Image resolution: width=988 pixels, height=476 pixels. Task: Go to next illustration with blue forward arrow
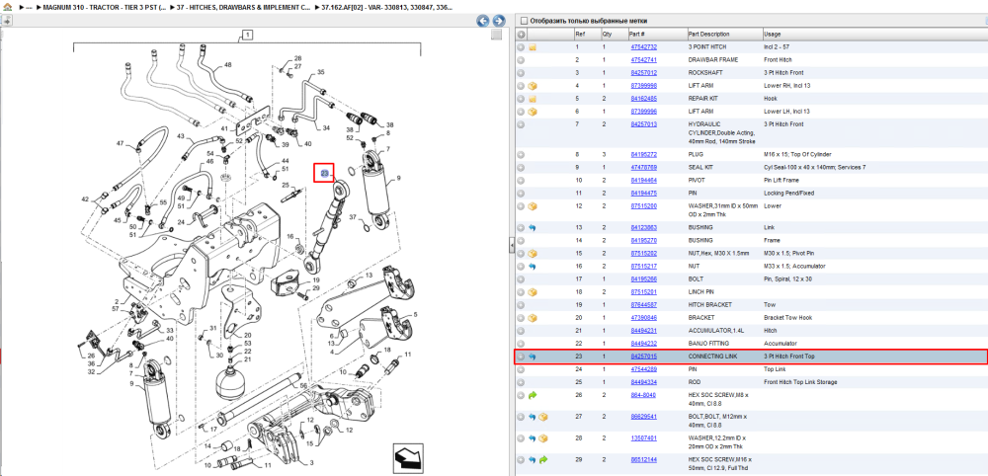coord(498,21)
